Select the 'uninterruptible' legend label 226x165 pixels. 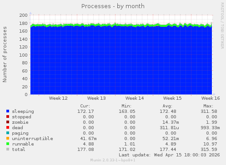[33, 139]
